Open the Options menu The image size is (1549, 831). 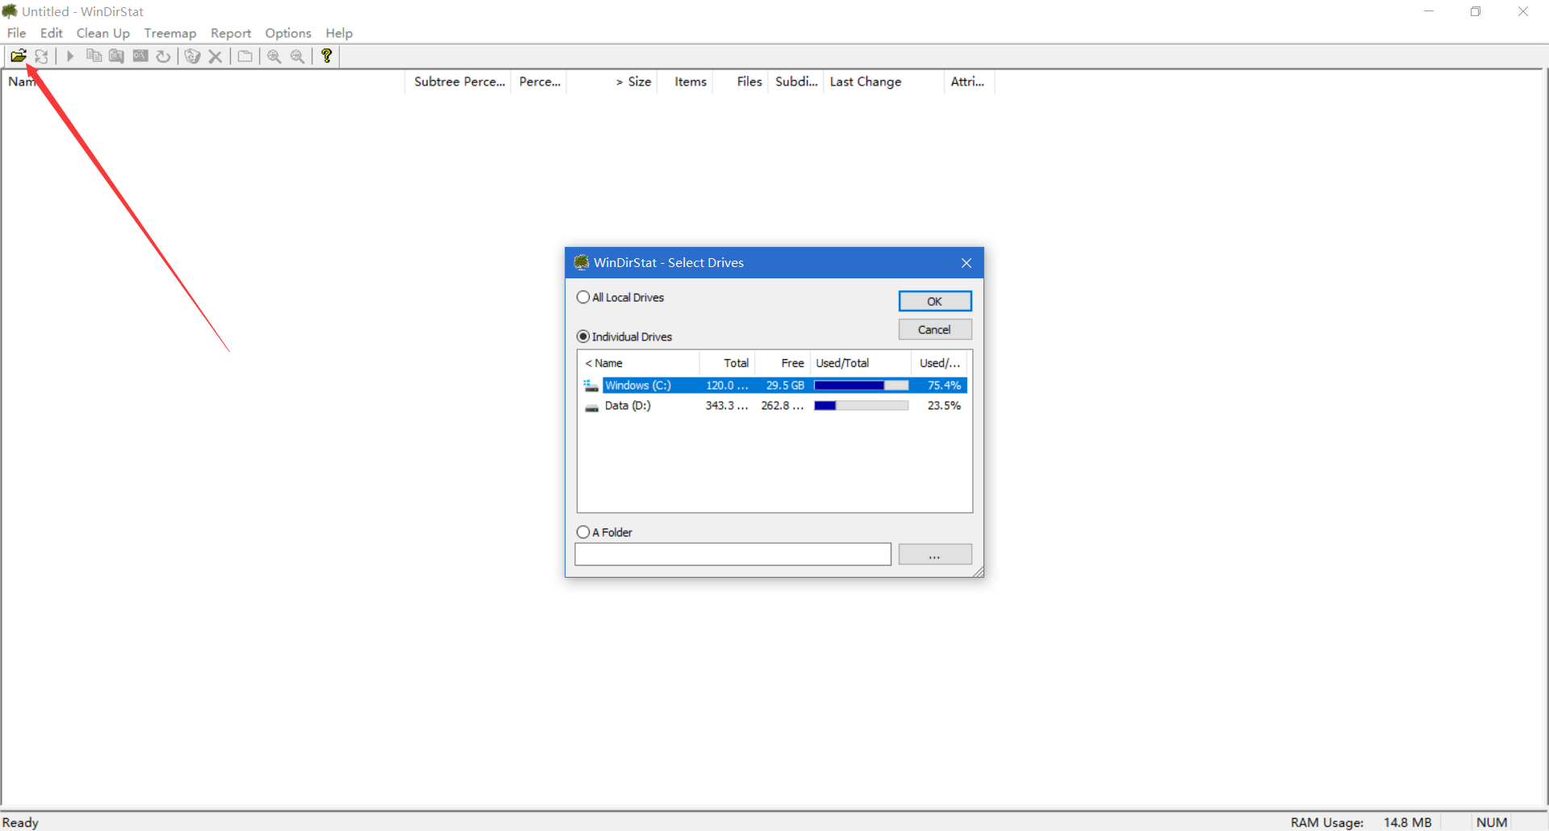(x=288, y=33)
